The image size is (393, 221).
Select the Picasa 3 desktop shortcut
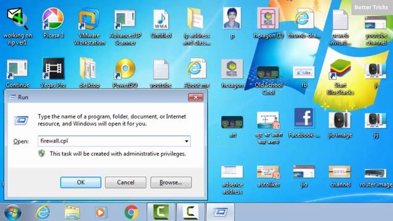pyautogui.click(x=53, y=23)
